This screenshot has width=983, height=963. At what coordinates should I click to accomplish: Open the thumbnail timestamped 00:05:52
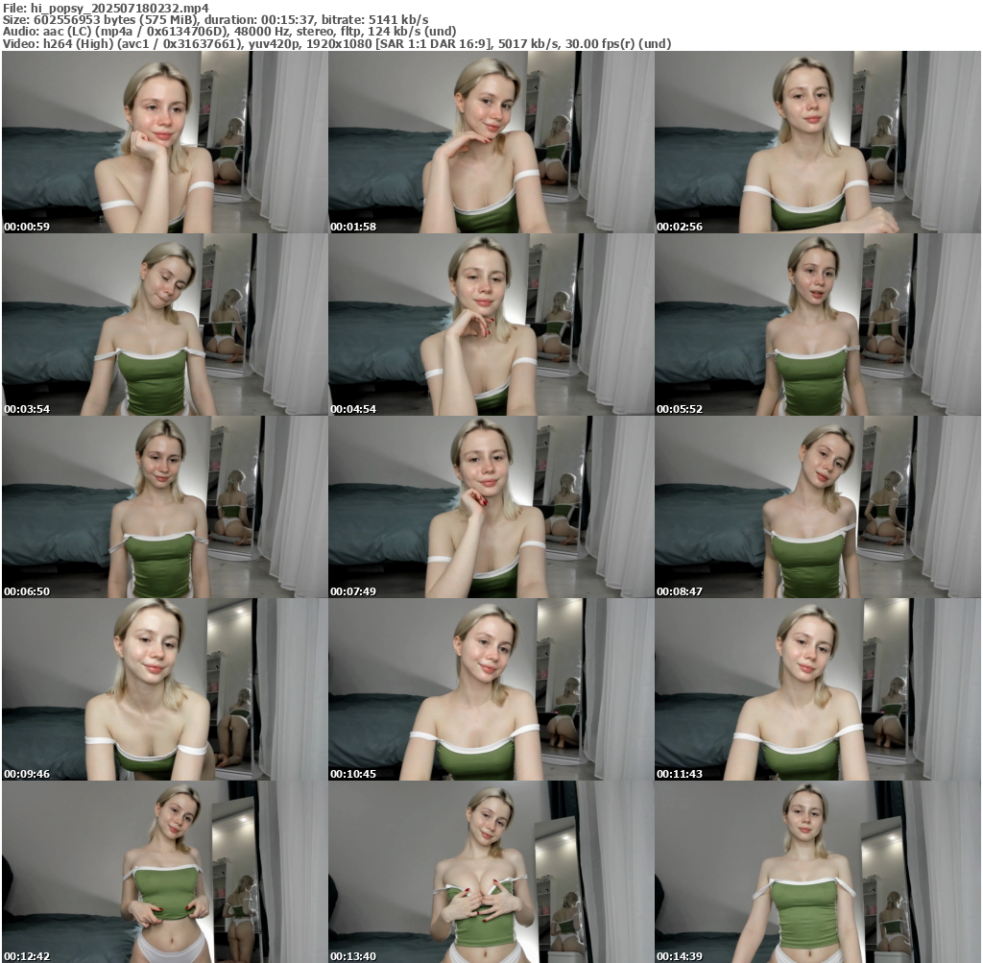click(x=818, y=325)
